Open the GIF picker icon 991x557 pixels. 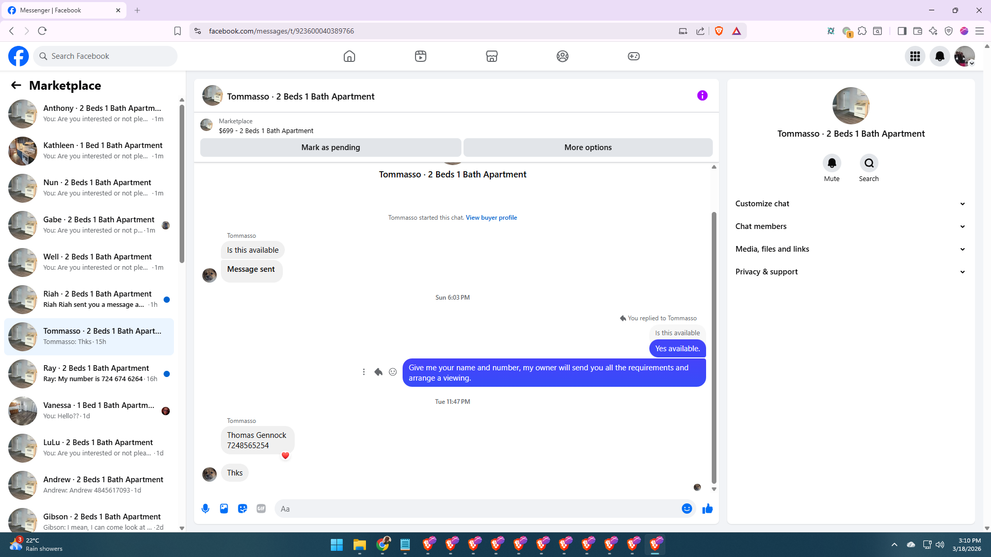pos(261,509)
